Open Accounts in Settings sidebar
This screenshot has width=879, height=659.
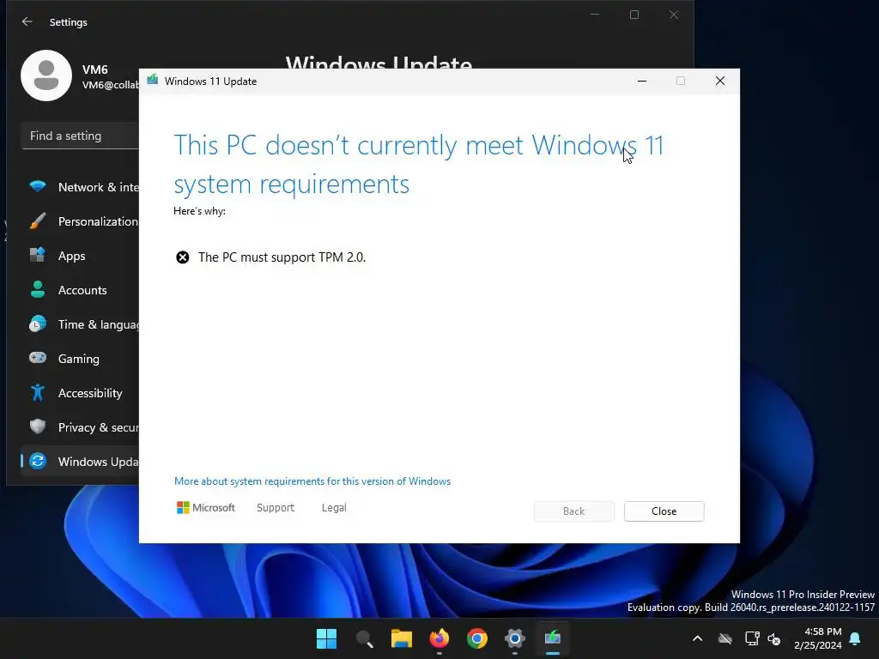pyautogui.click(x=80, y=290)
